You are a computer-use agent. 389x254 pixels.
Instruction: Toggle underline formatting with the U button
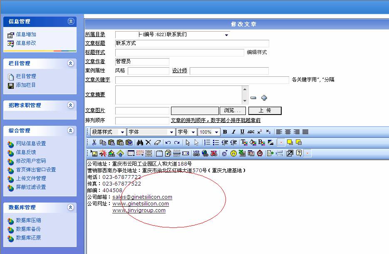point(241,132)
